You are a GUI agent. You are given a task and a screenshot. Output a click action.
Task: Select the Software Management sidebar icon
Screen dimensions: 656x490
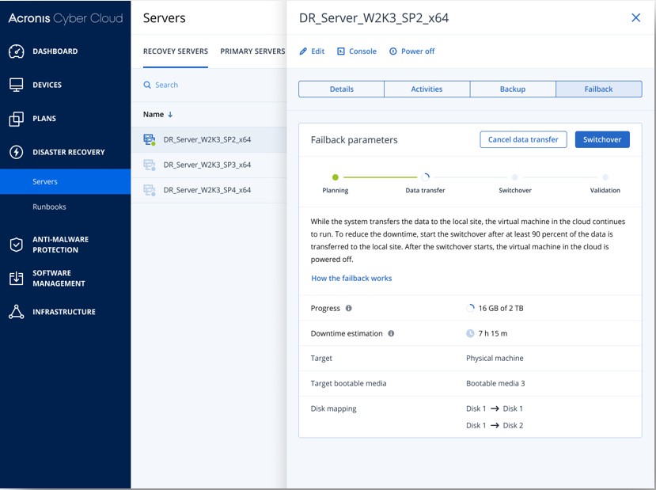click(x=17, y=278)
